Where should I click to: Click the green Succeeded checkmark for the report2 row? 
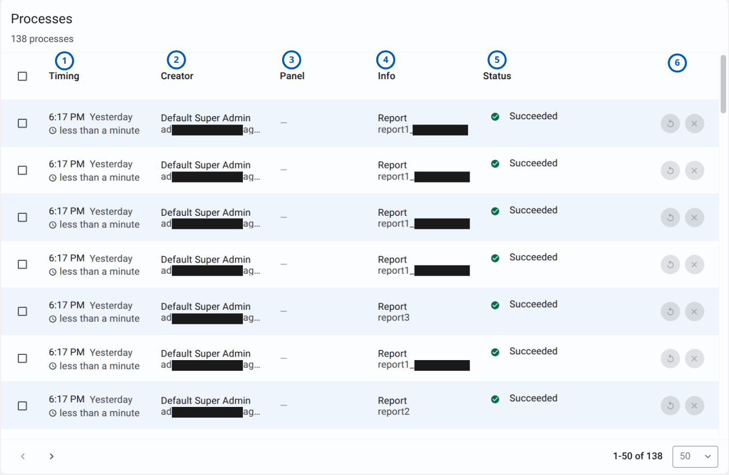(495, 399)
